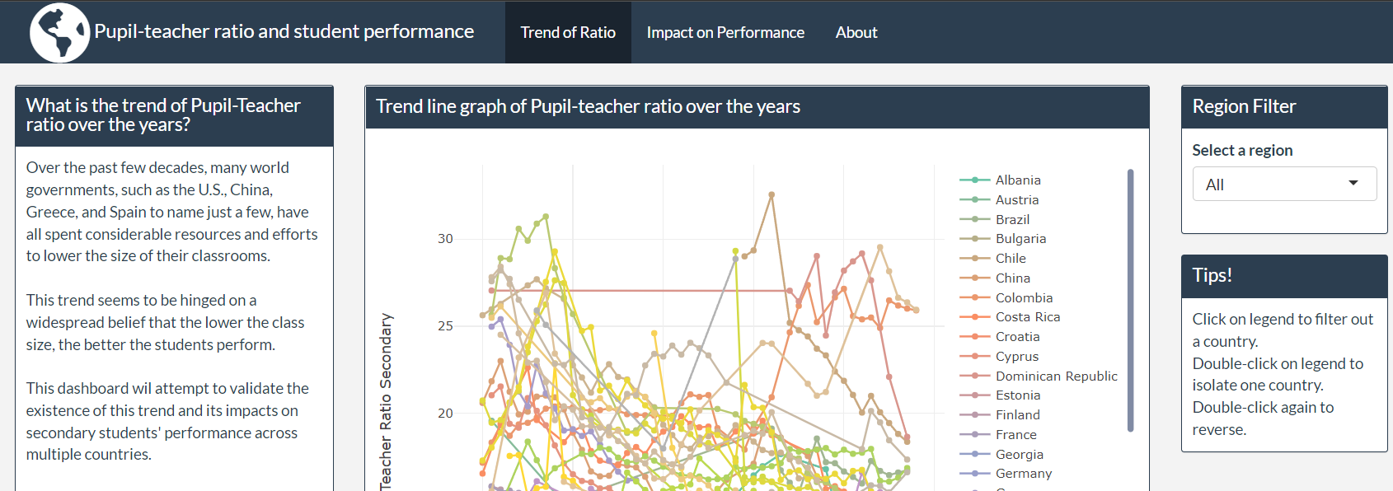
Task: Open the About page
Action: 856,33
